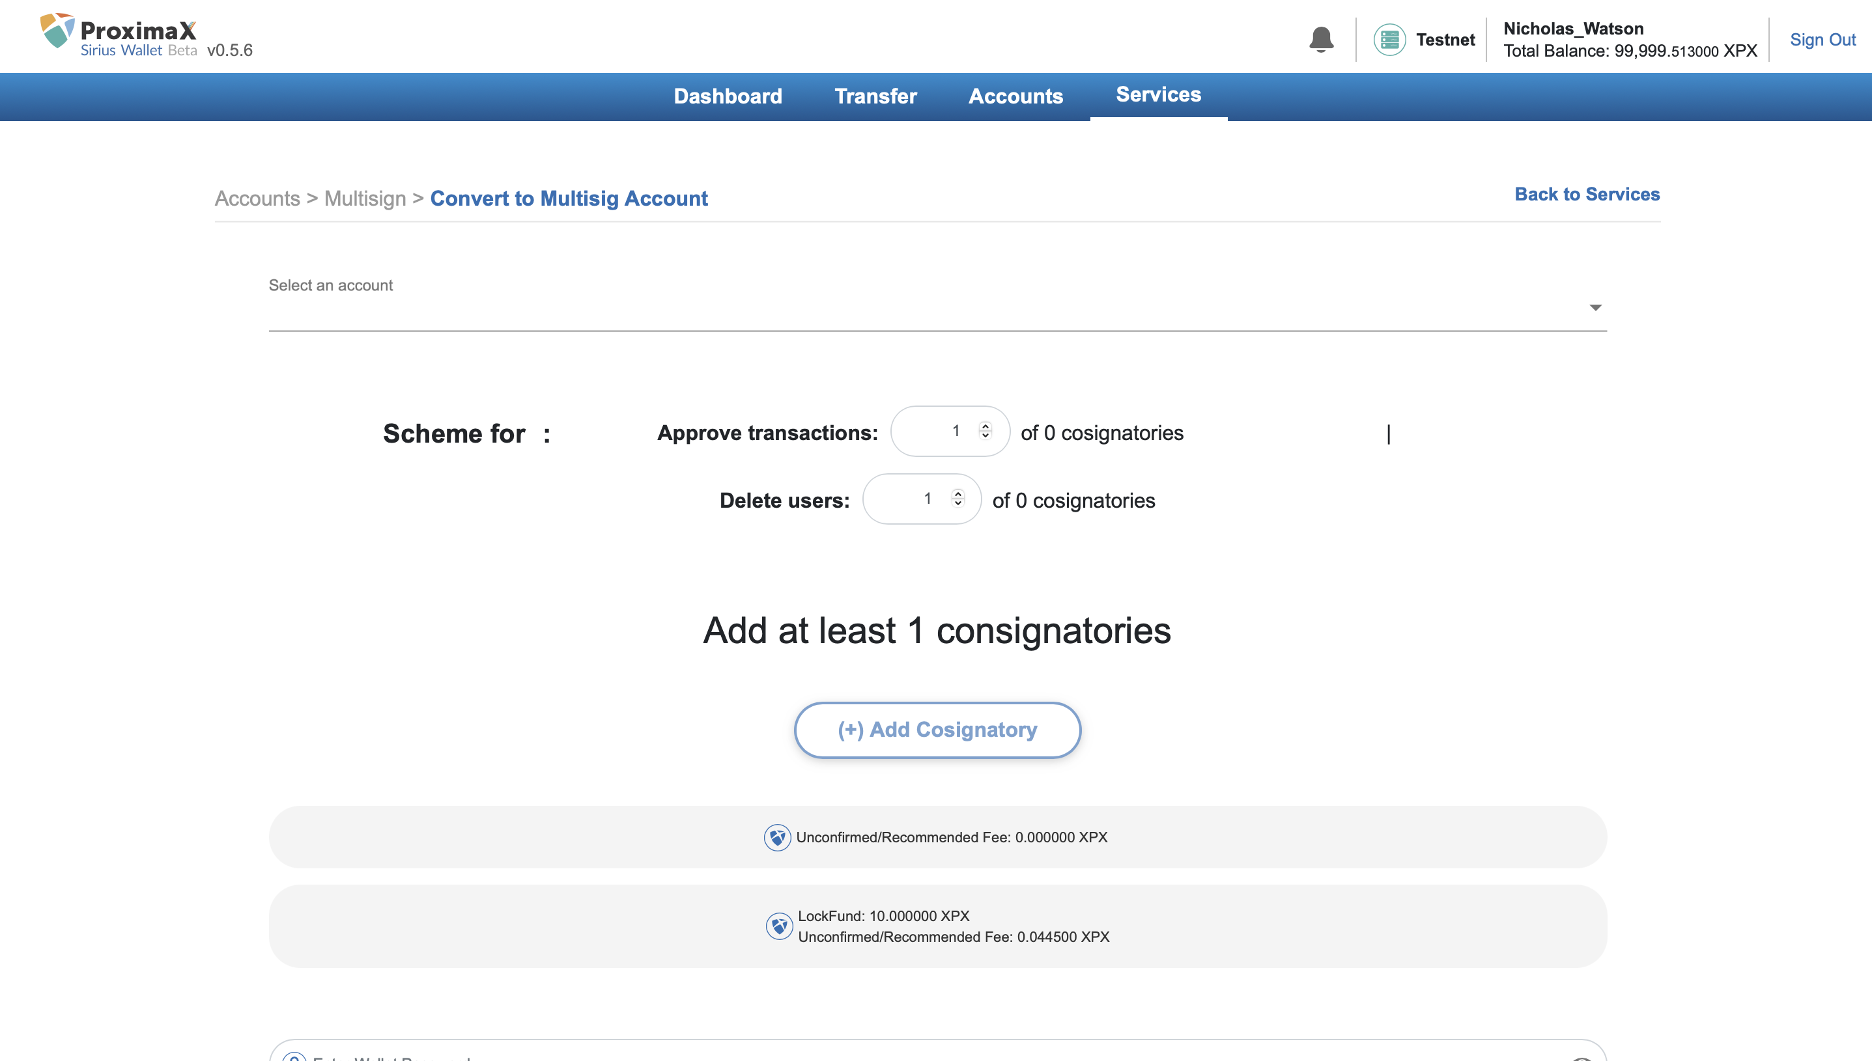Click the Testnet node server icon
Image resolution: width=1872 pixels, height=1061 pixels.
pyautogui.click(x=1389, y=39)
